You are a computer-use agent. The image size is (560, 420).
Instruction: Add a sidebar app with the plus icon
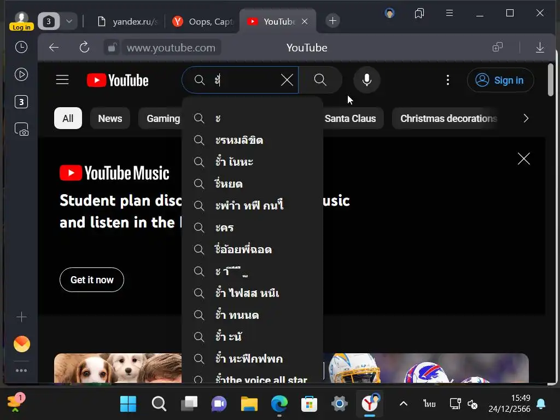21,317
